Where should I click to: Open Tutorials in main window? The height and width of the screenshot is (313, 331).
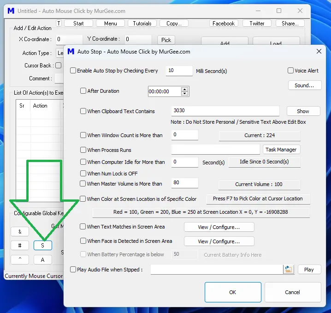[x=142, y=23]
